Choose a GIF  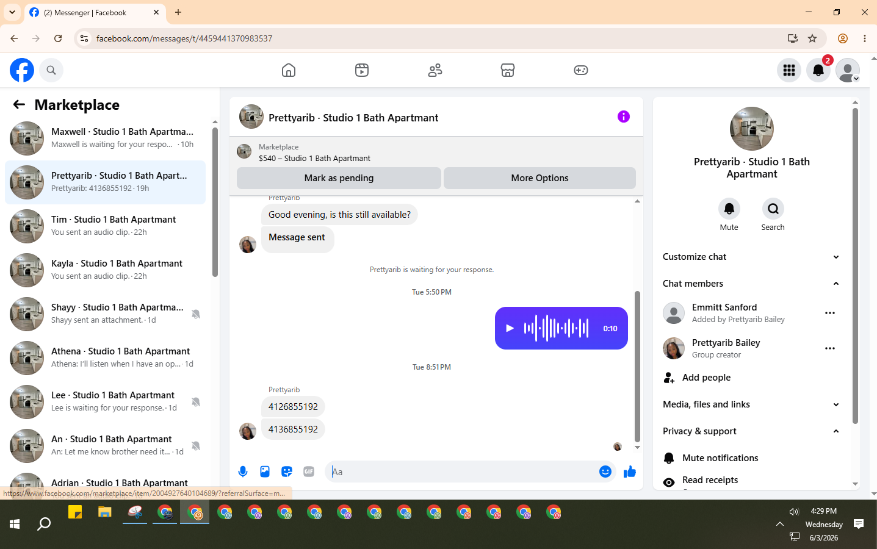point(309,472)
